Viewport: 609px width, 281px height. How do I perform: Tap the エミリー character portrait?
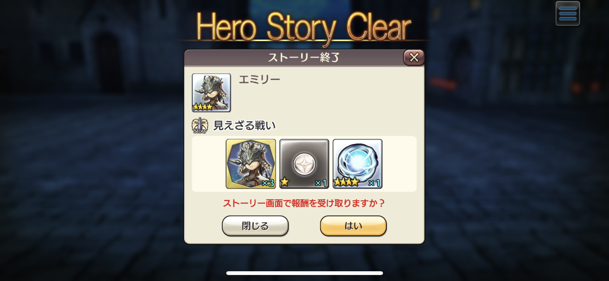[x=211, y=92]
